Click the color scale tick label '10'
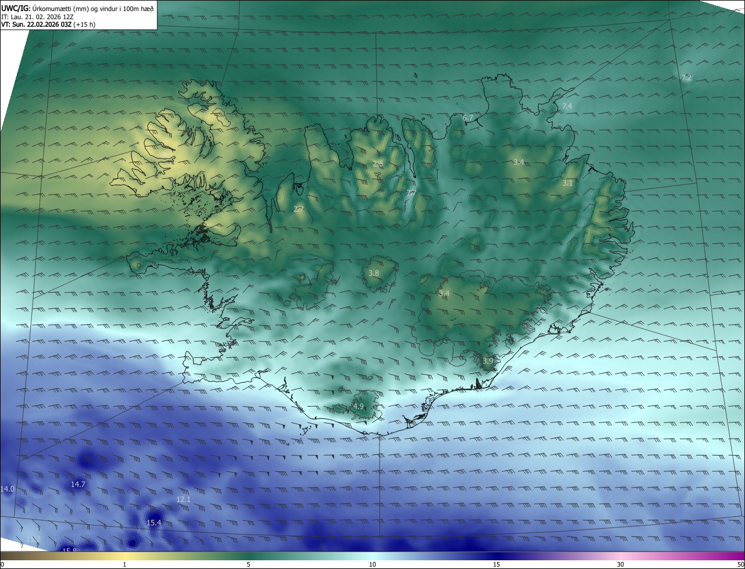This screenshot has height=569, width=745. pos(372,564)
